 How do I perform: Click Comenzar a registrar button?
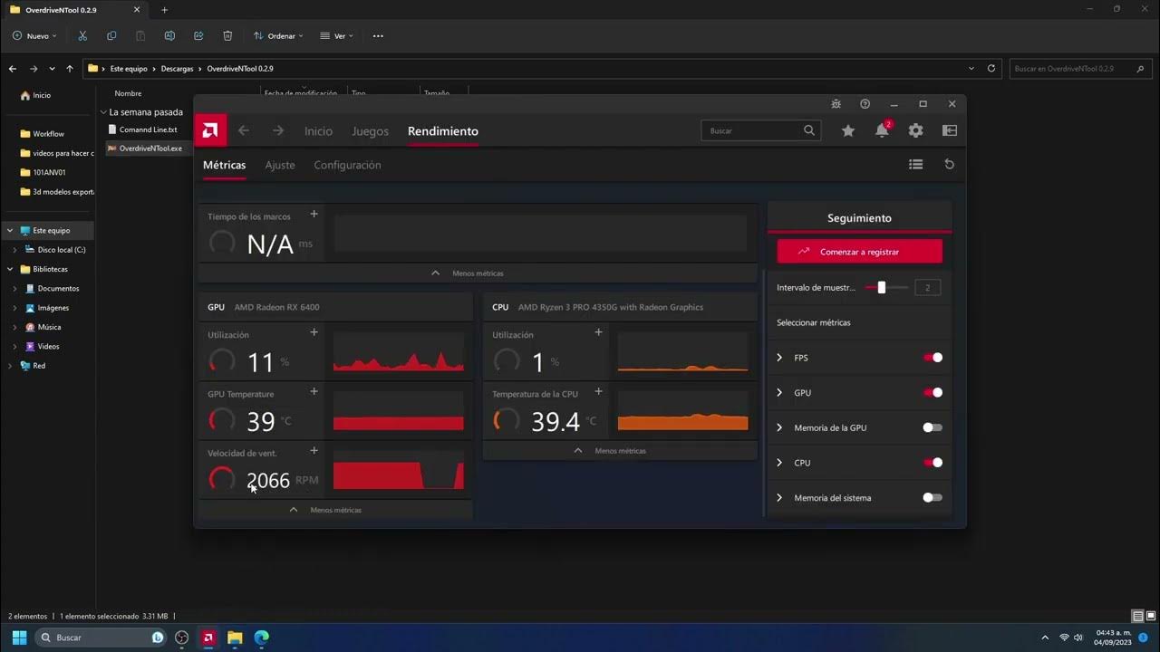(859, 252)
